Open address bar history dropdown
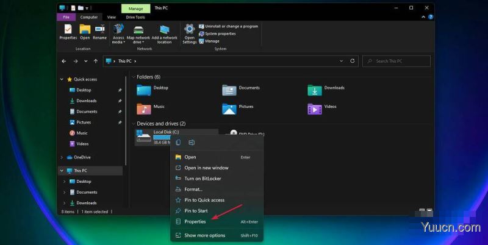This screenshot has width=488, height=245. 342,61
